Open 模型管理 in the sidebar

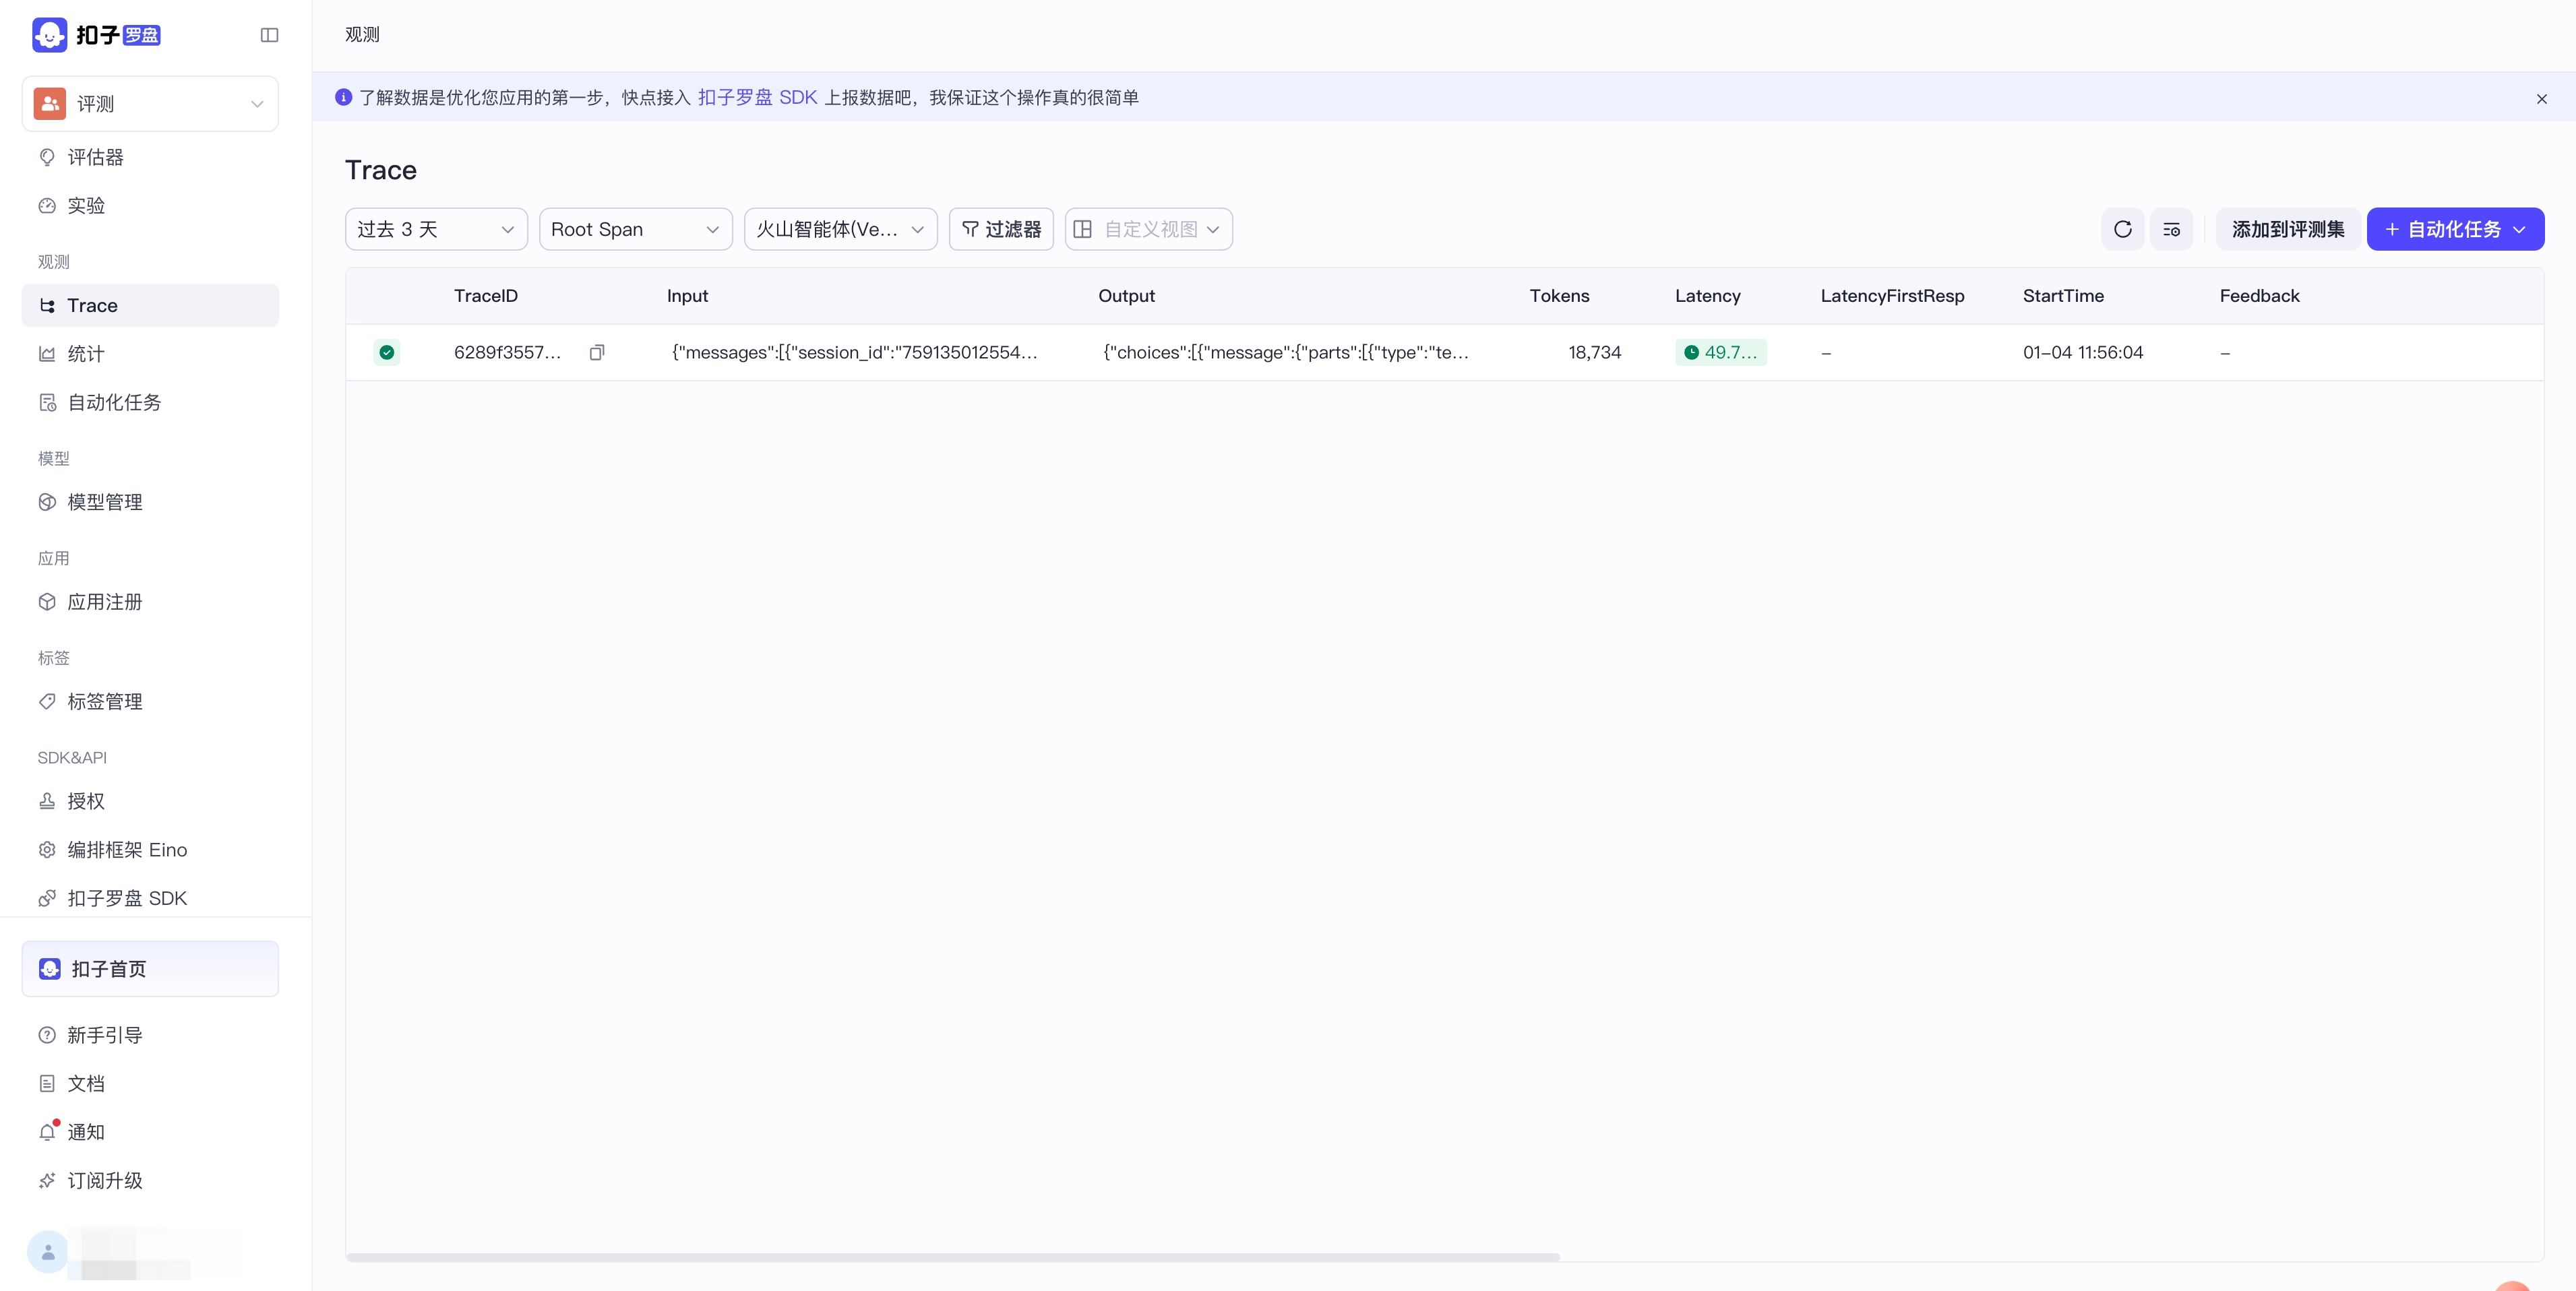pos(150,502)
